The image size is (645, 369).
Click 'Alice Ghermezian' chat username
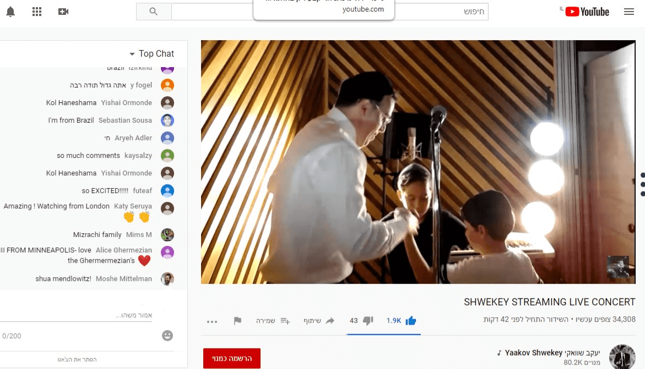click(124, 250)
